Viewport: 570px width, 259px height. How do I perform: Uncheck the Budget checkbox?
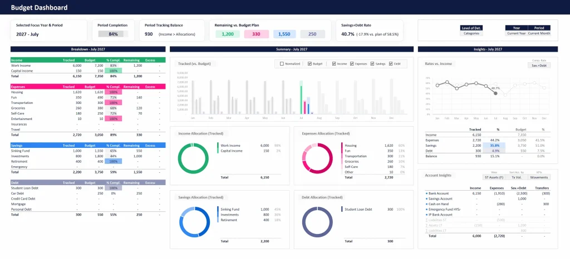tap(309, 64)
